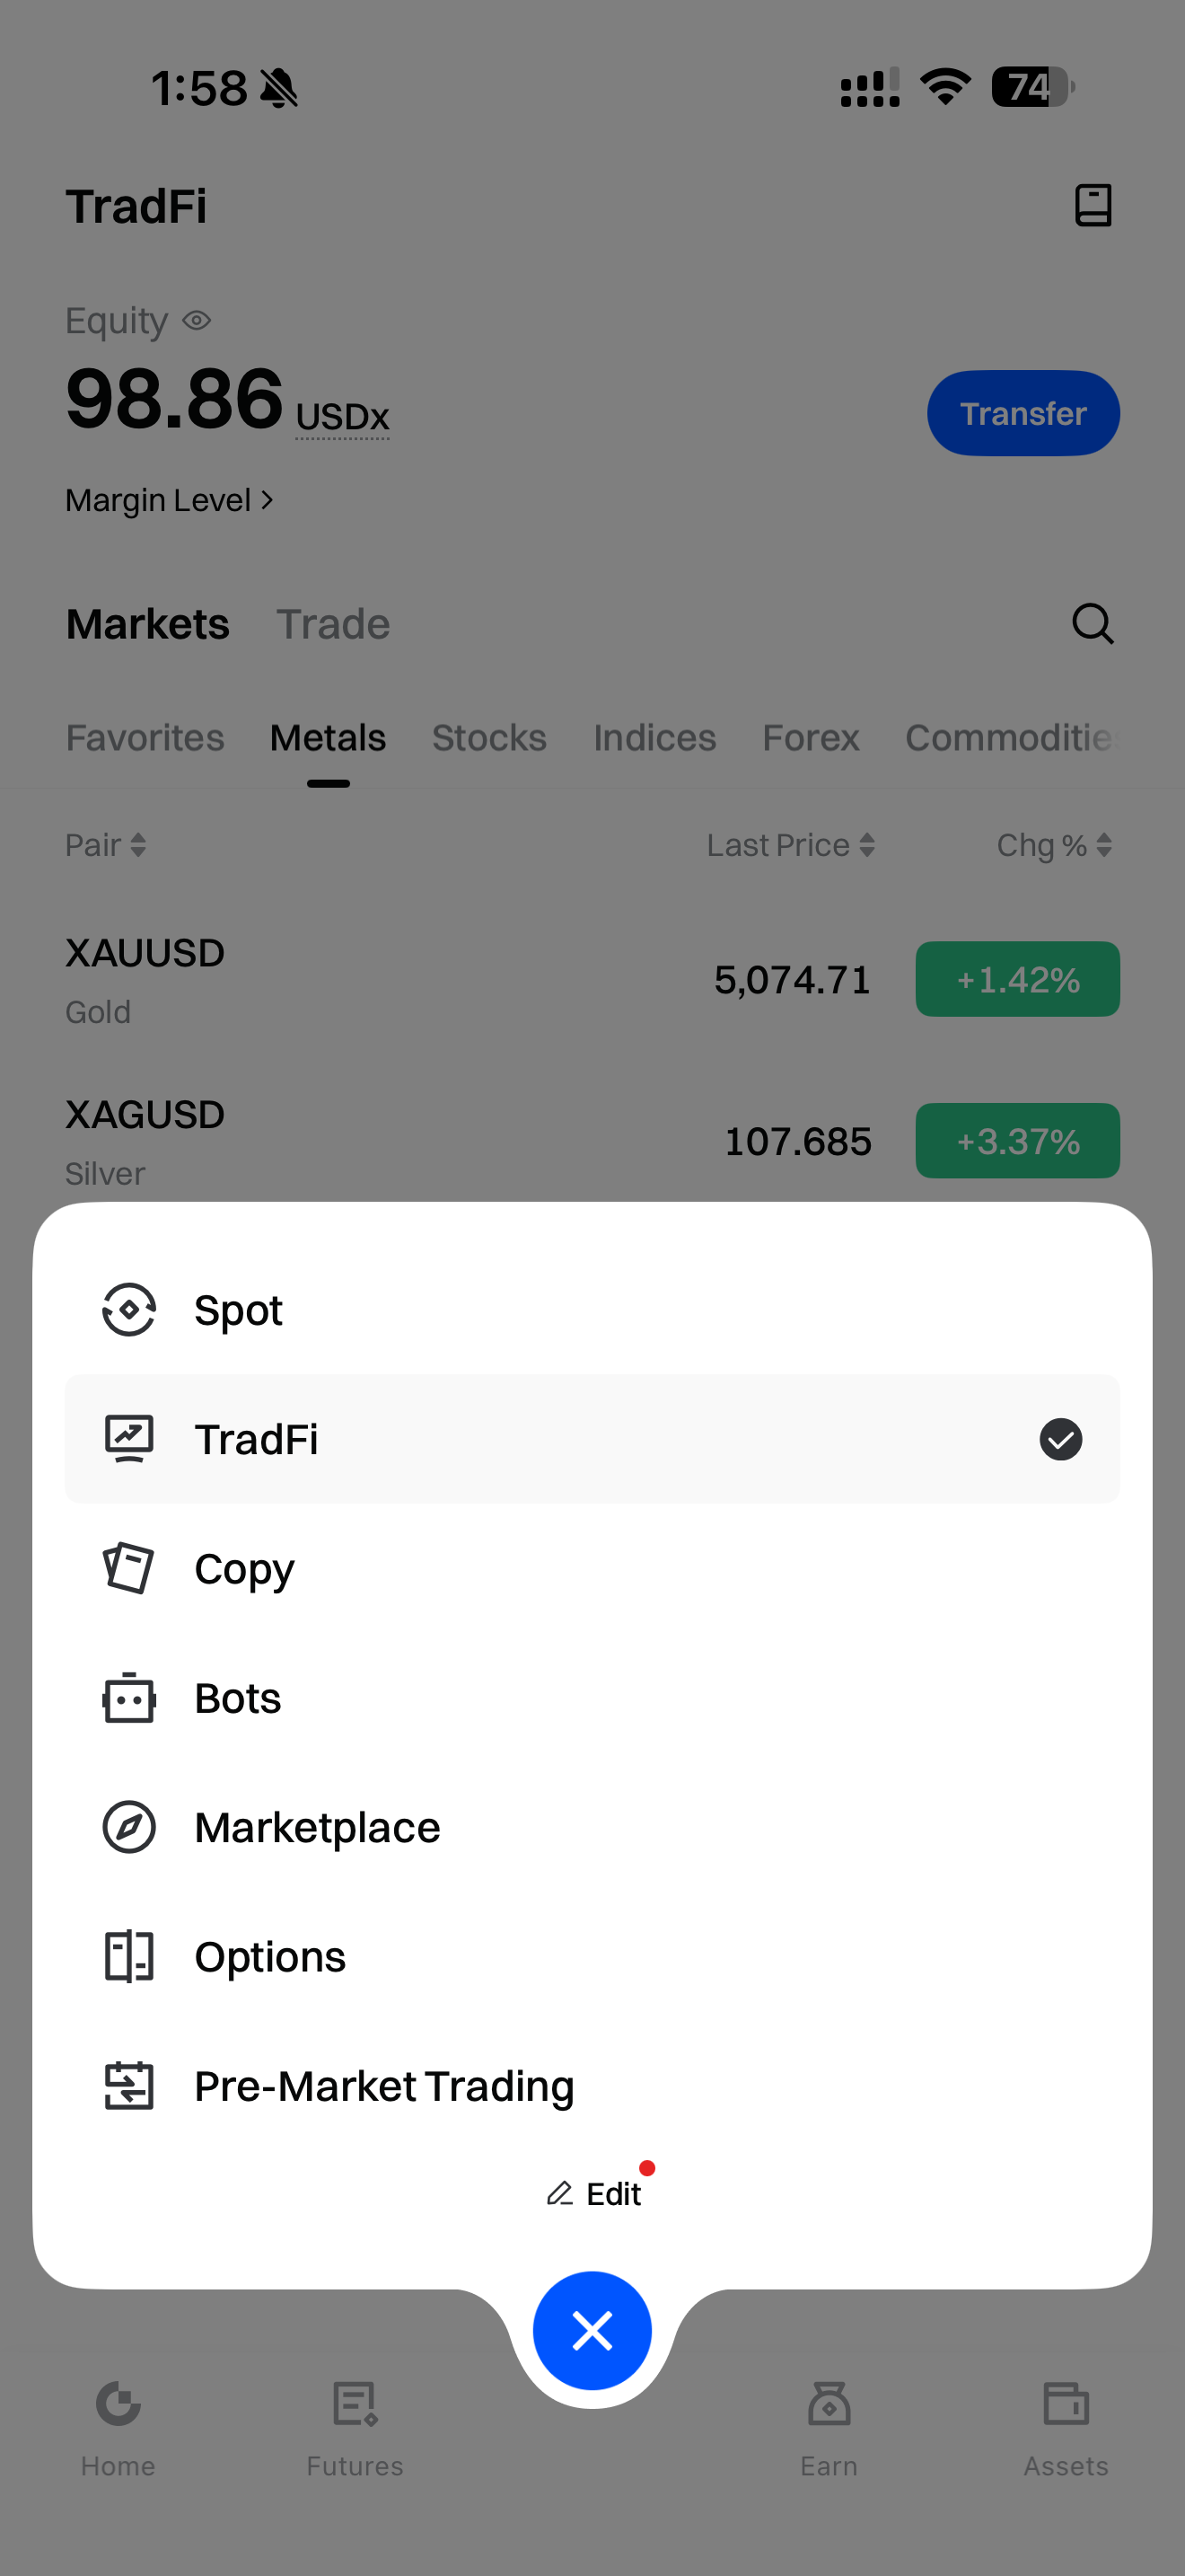Screen dimensions: 1185x2576
Task: Expand Margin Level details chevron
Action: pyautogui.click(x=267, y=500)
